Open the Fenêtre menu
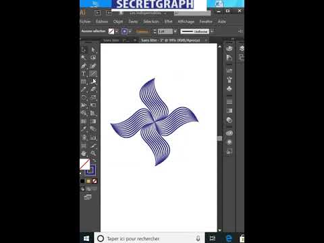Image resolution: width=324 pixels, height=243 pixels. coord(206,22)
